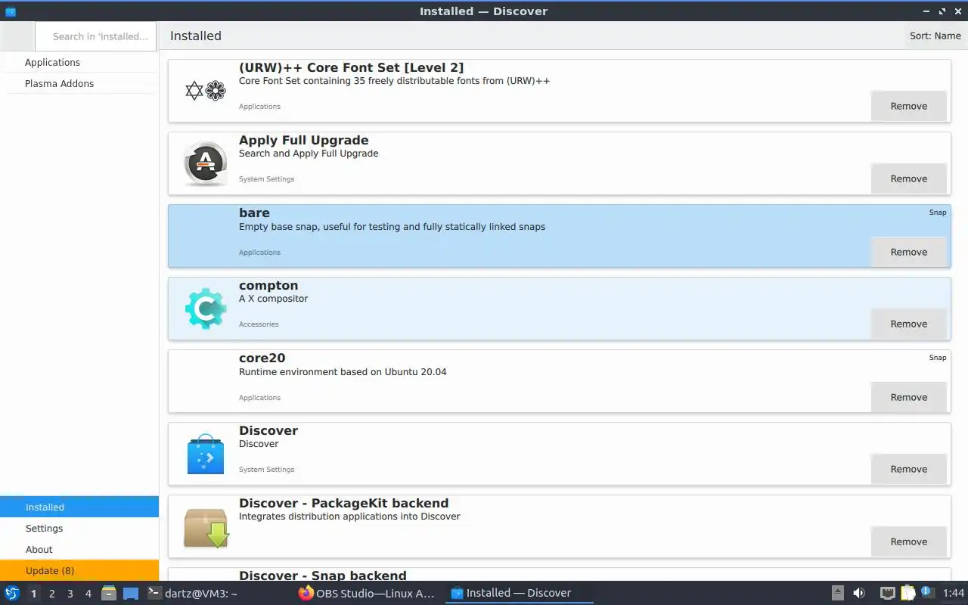Open Applications category in sidebar
The height and width of the screenshot is (605, 968).
pyautogui.click(x=79, y=63)
